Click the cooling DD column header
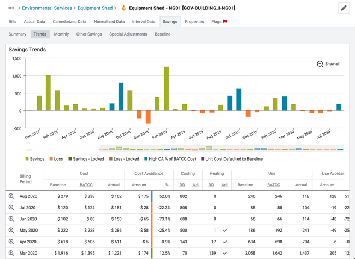This screenshot has width=355, height=259. pyautogui.click(x=182, y=185)
